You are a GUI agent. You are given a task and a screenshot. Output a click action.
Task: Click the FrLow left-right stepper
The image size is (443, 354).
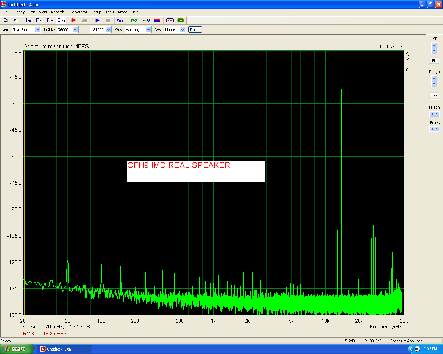pos(434,129)
